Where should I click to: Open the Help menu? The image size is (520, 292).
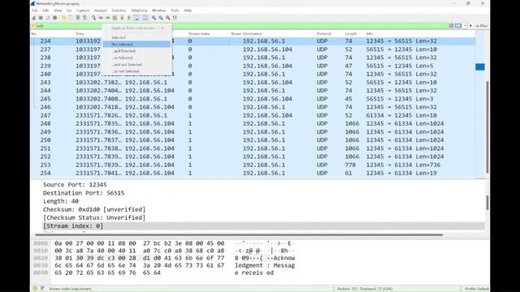pos(188,11)
